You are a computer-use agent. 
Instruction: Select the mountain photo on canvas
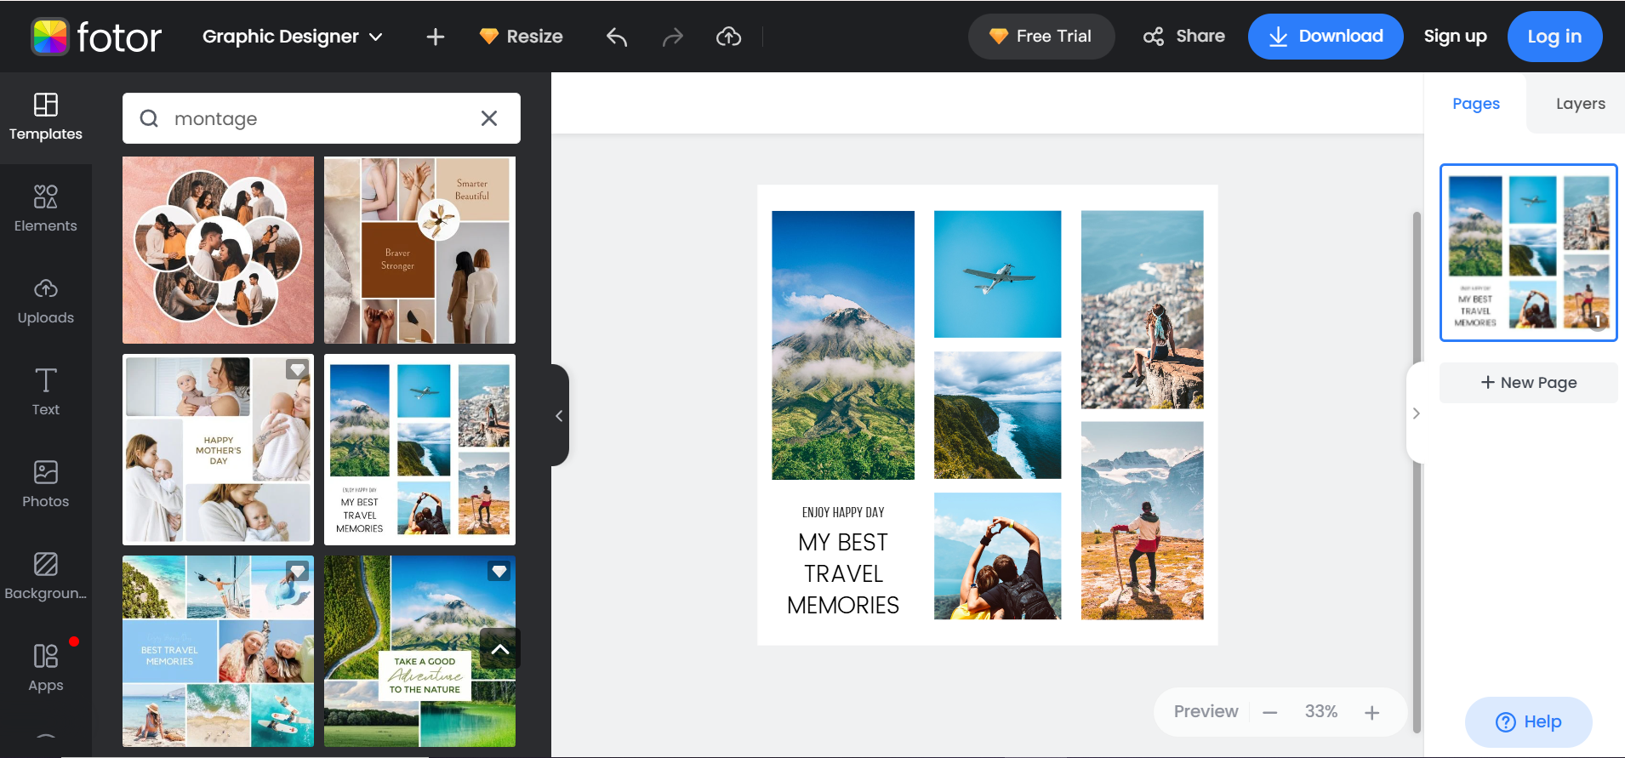pyautogui.click(x=843, y=345)
